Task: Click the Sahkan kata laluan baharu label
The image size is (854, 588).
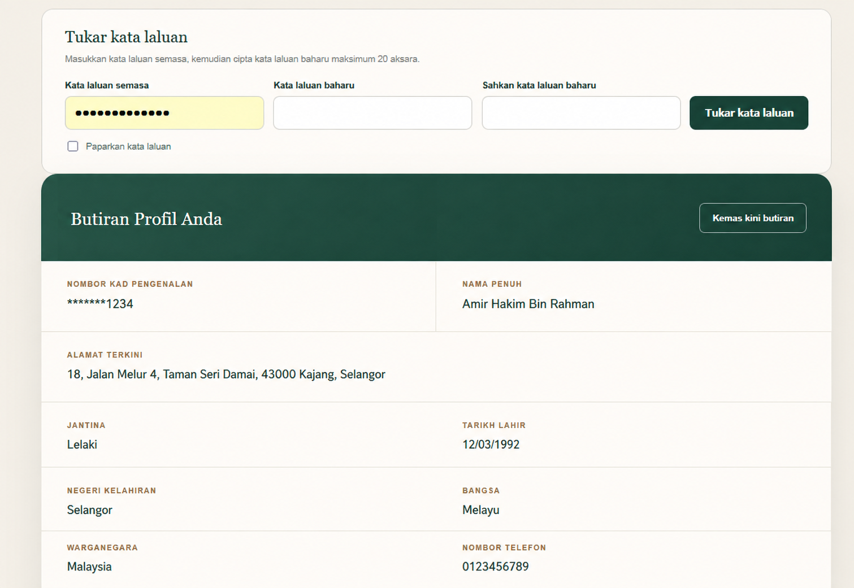Action: click(539, 85)
